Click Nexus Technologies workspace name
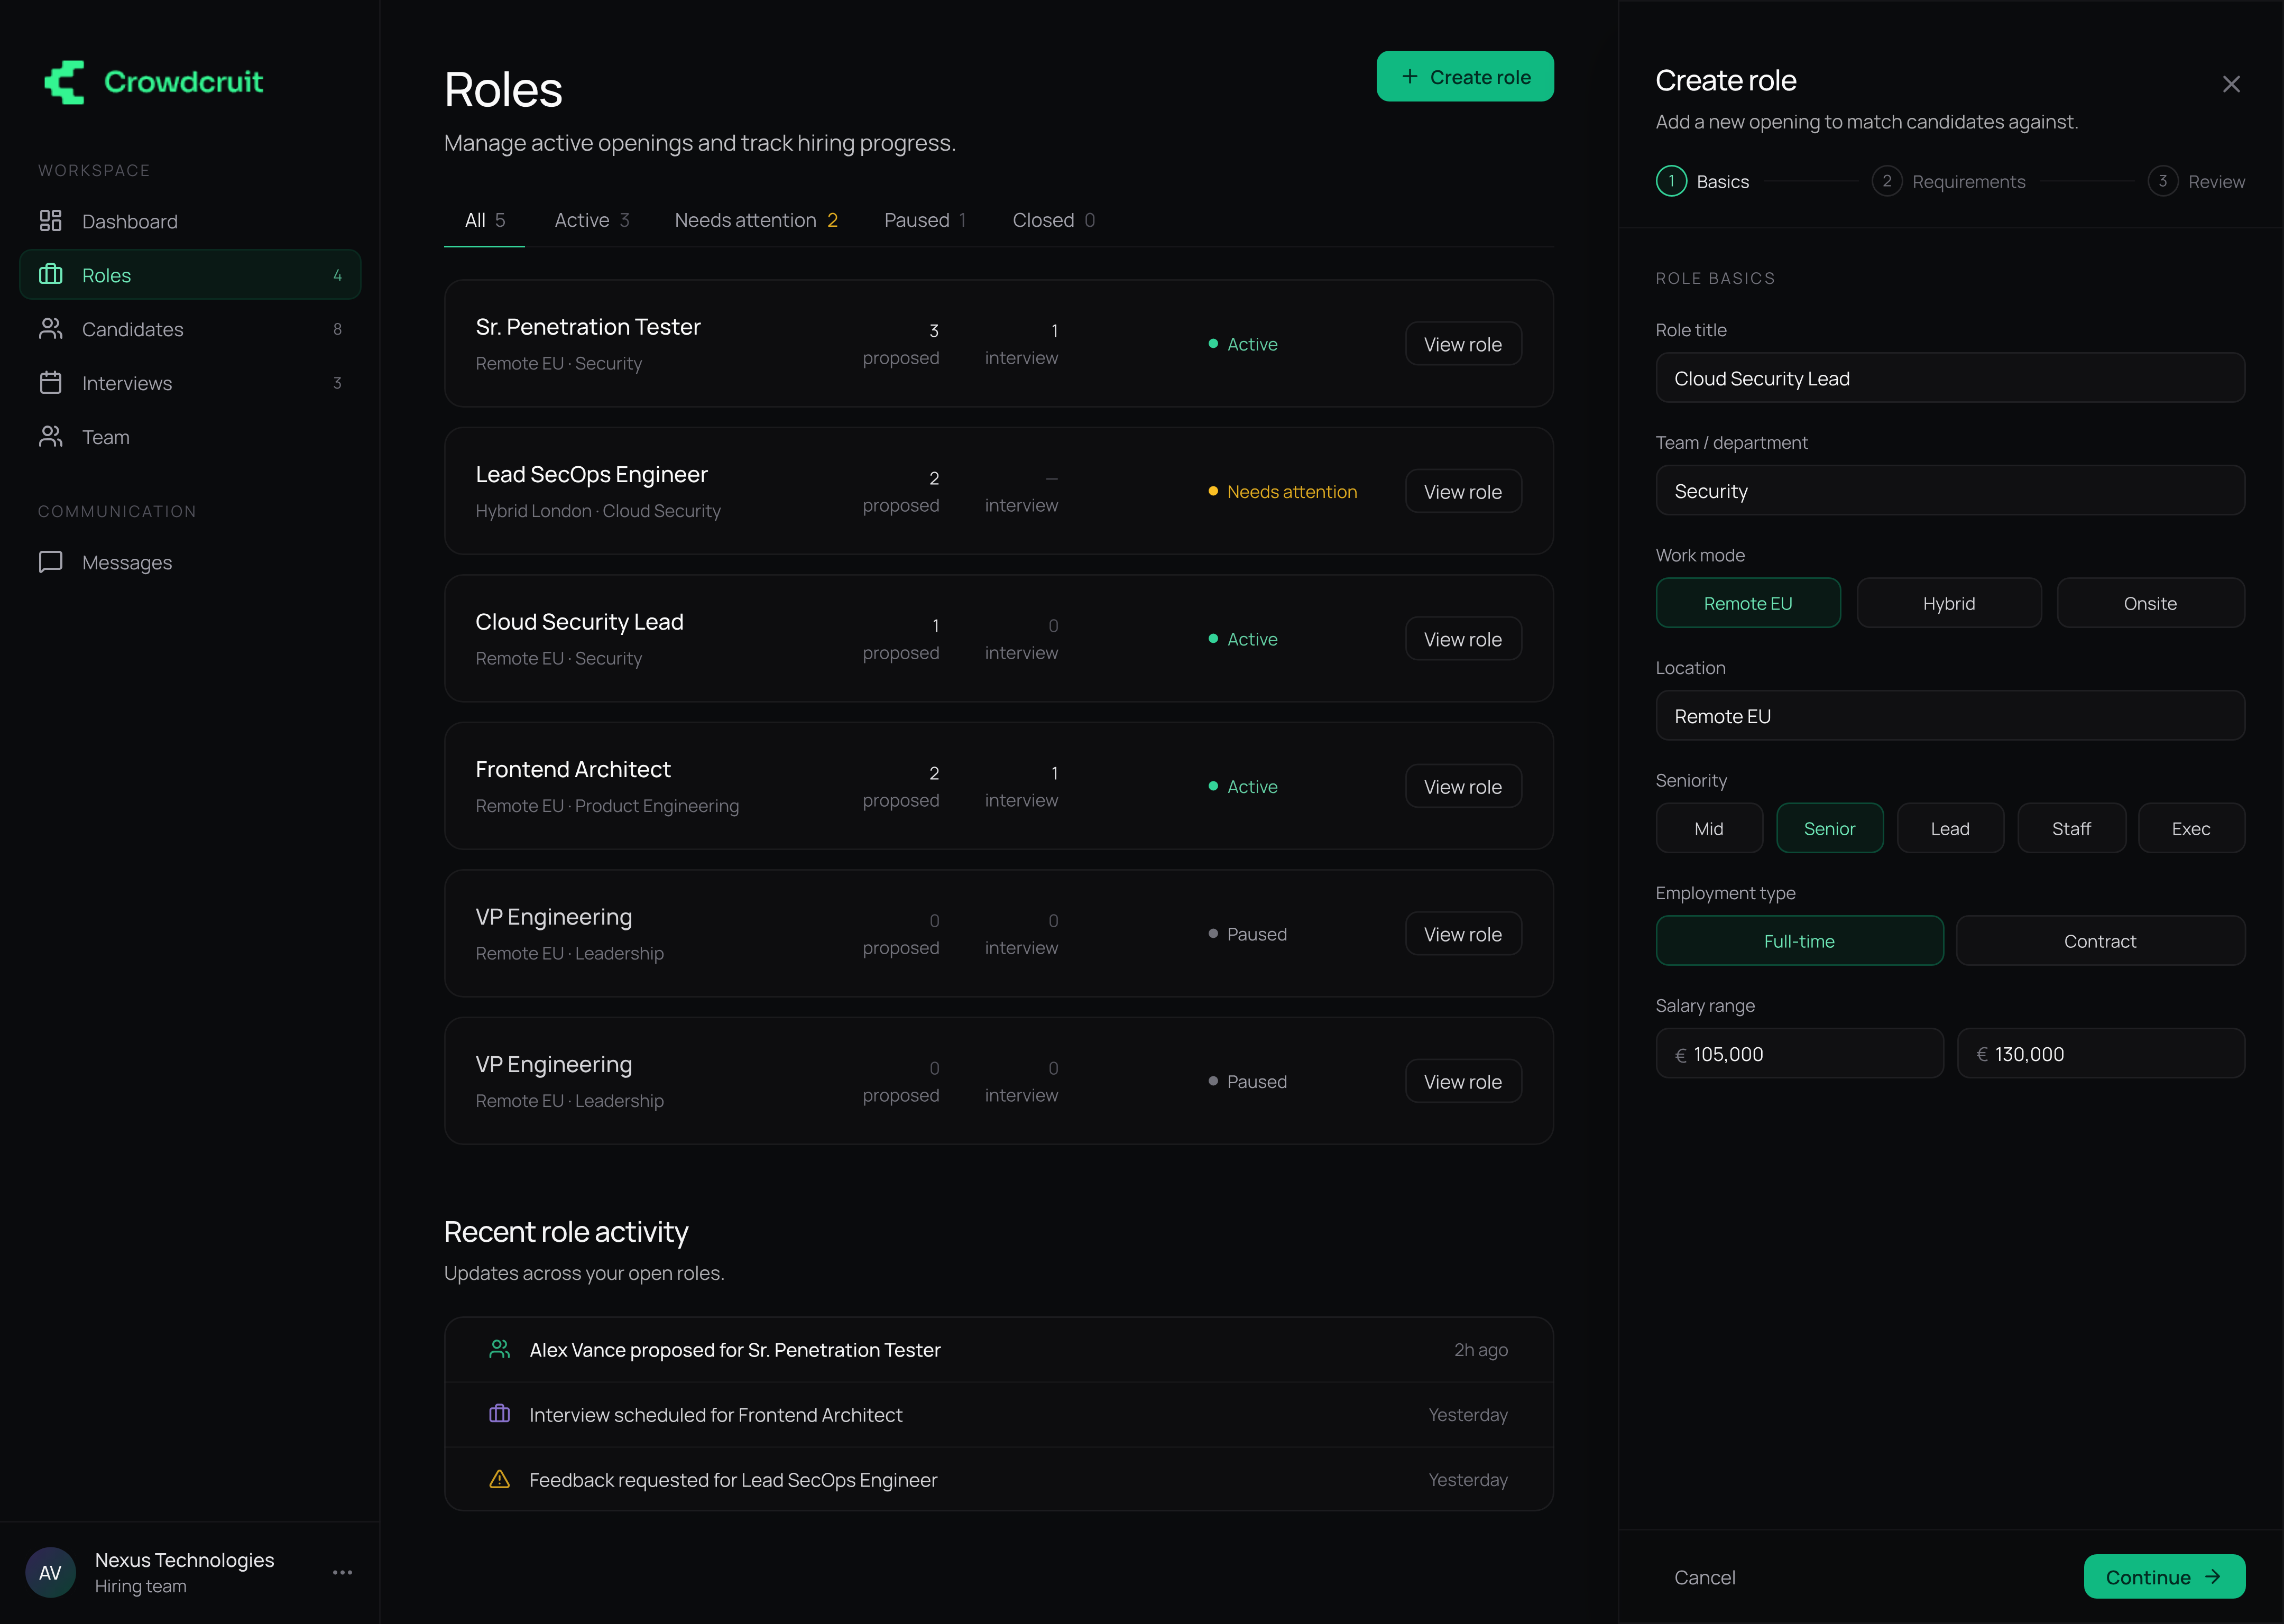 pos(185,1560)
